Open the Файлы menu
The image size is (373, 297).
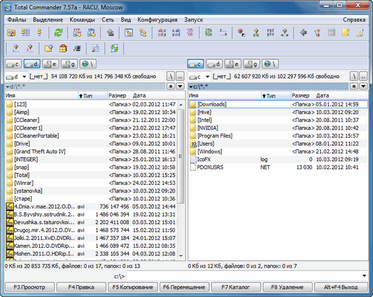click(x=17, y=20)
